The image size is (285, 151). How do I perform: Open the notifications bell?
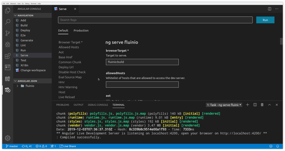[278, 146]
